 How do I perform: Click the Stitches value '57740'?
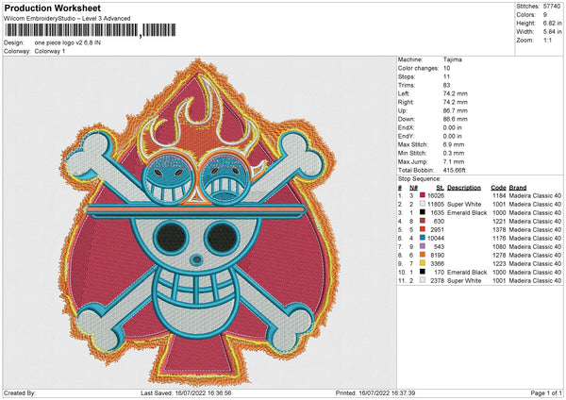pos(552,7)
